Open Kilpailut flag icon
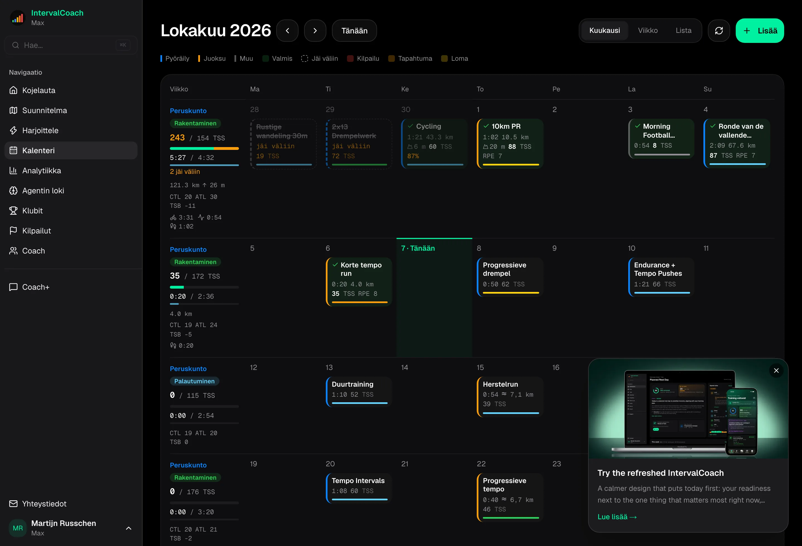 pos(13,231)
